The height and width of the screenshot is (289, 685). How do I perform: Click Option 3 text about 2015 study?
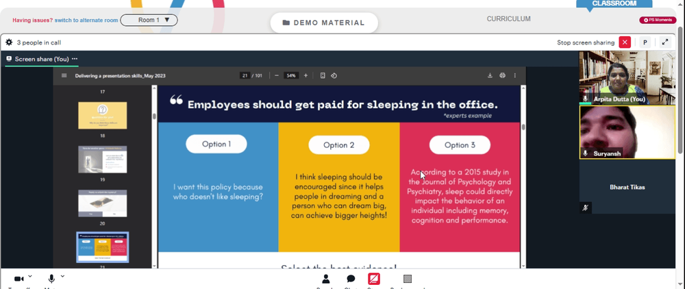[460, 196]
